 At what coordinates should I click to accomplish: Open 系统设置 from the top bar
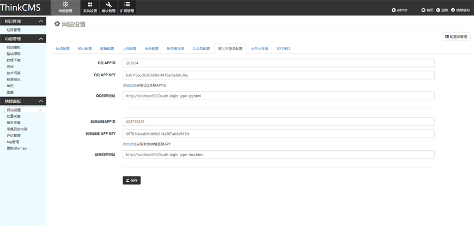pyautogui.click(x=90, y=7)
